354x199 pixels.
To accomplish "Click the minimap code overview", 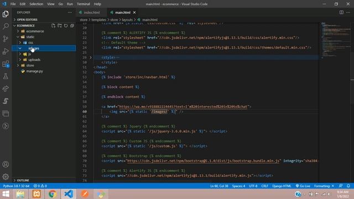I will pyautogui.click(x=336, y=40).
